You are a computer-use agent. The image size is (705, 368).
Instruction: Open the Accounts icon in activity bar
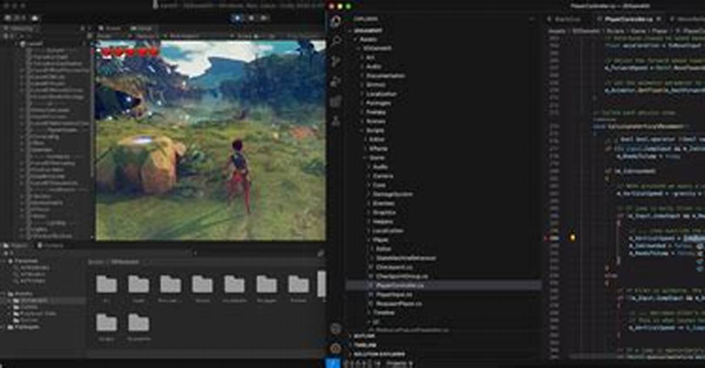tap(335, 329)
